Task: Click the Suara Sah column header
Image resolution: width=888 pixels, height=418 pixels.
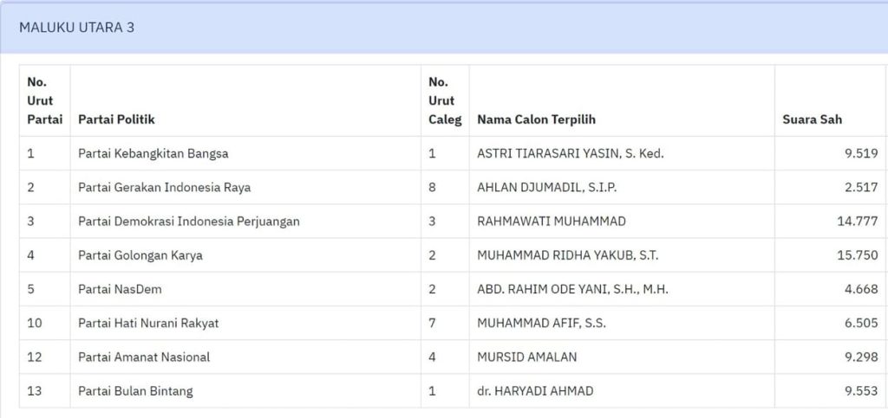Action: [x=813, y=119]
